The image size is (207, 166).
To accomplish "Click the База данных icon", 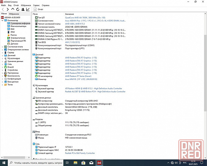I will pyautogui.click(x=6, y=82).
